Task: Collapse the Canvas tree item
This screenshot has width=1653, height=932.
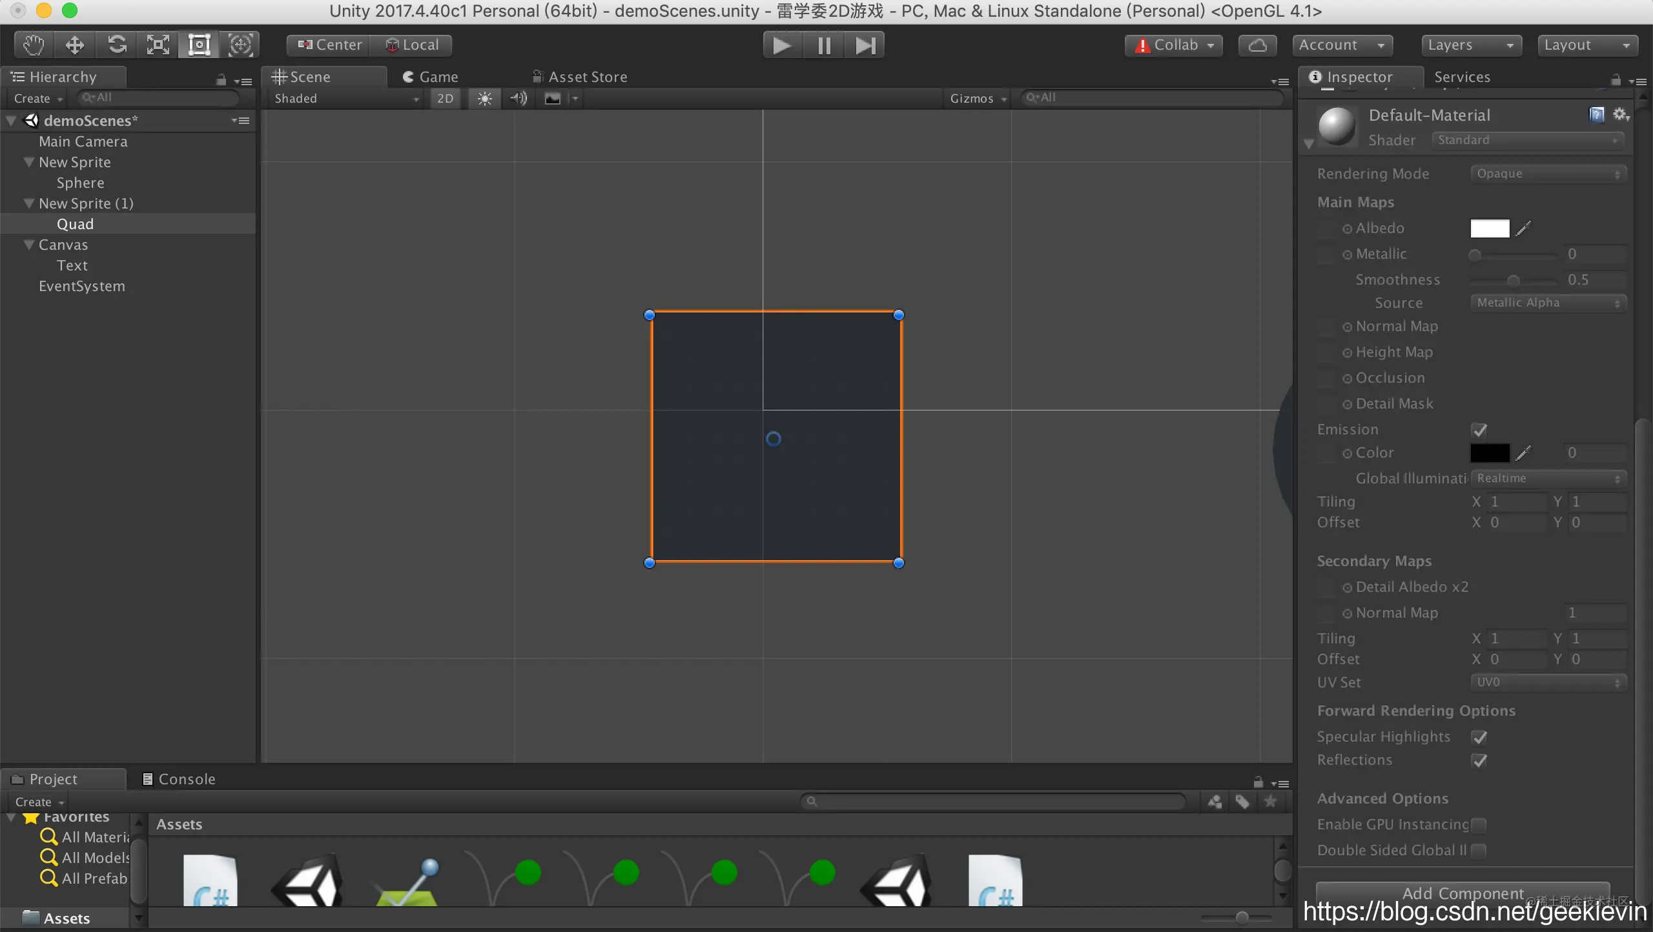Action: click(x=28, y=245)
